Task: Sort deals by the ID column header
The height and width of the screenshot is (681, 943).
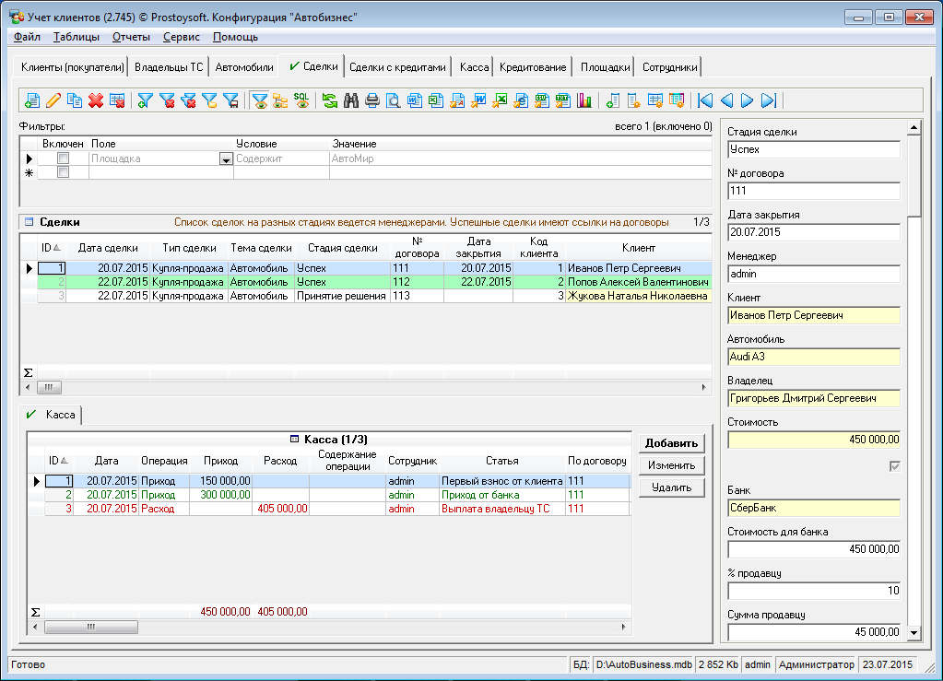Action: coord(46,247)
